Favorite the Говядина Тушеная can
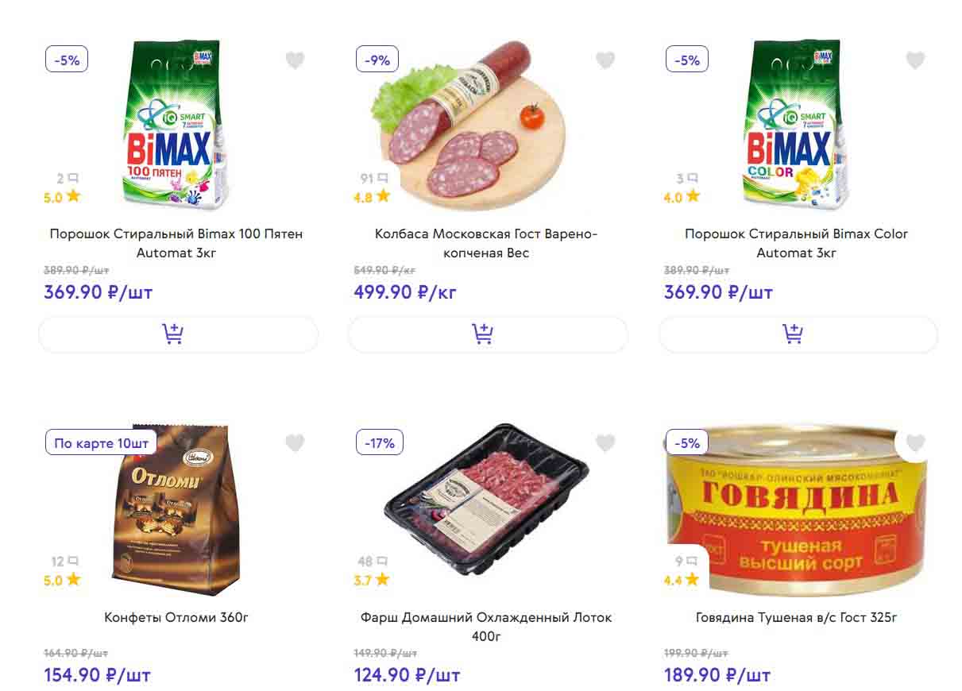The width and height of the screenshot is (962, 691). [915, 443]
